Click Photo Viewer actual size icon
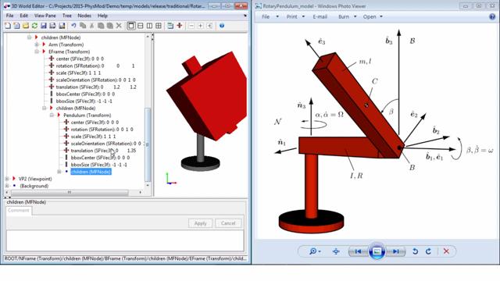This screenshot has height=281, width=500. click(x=336, y=251)
